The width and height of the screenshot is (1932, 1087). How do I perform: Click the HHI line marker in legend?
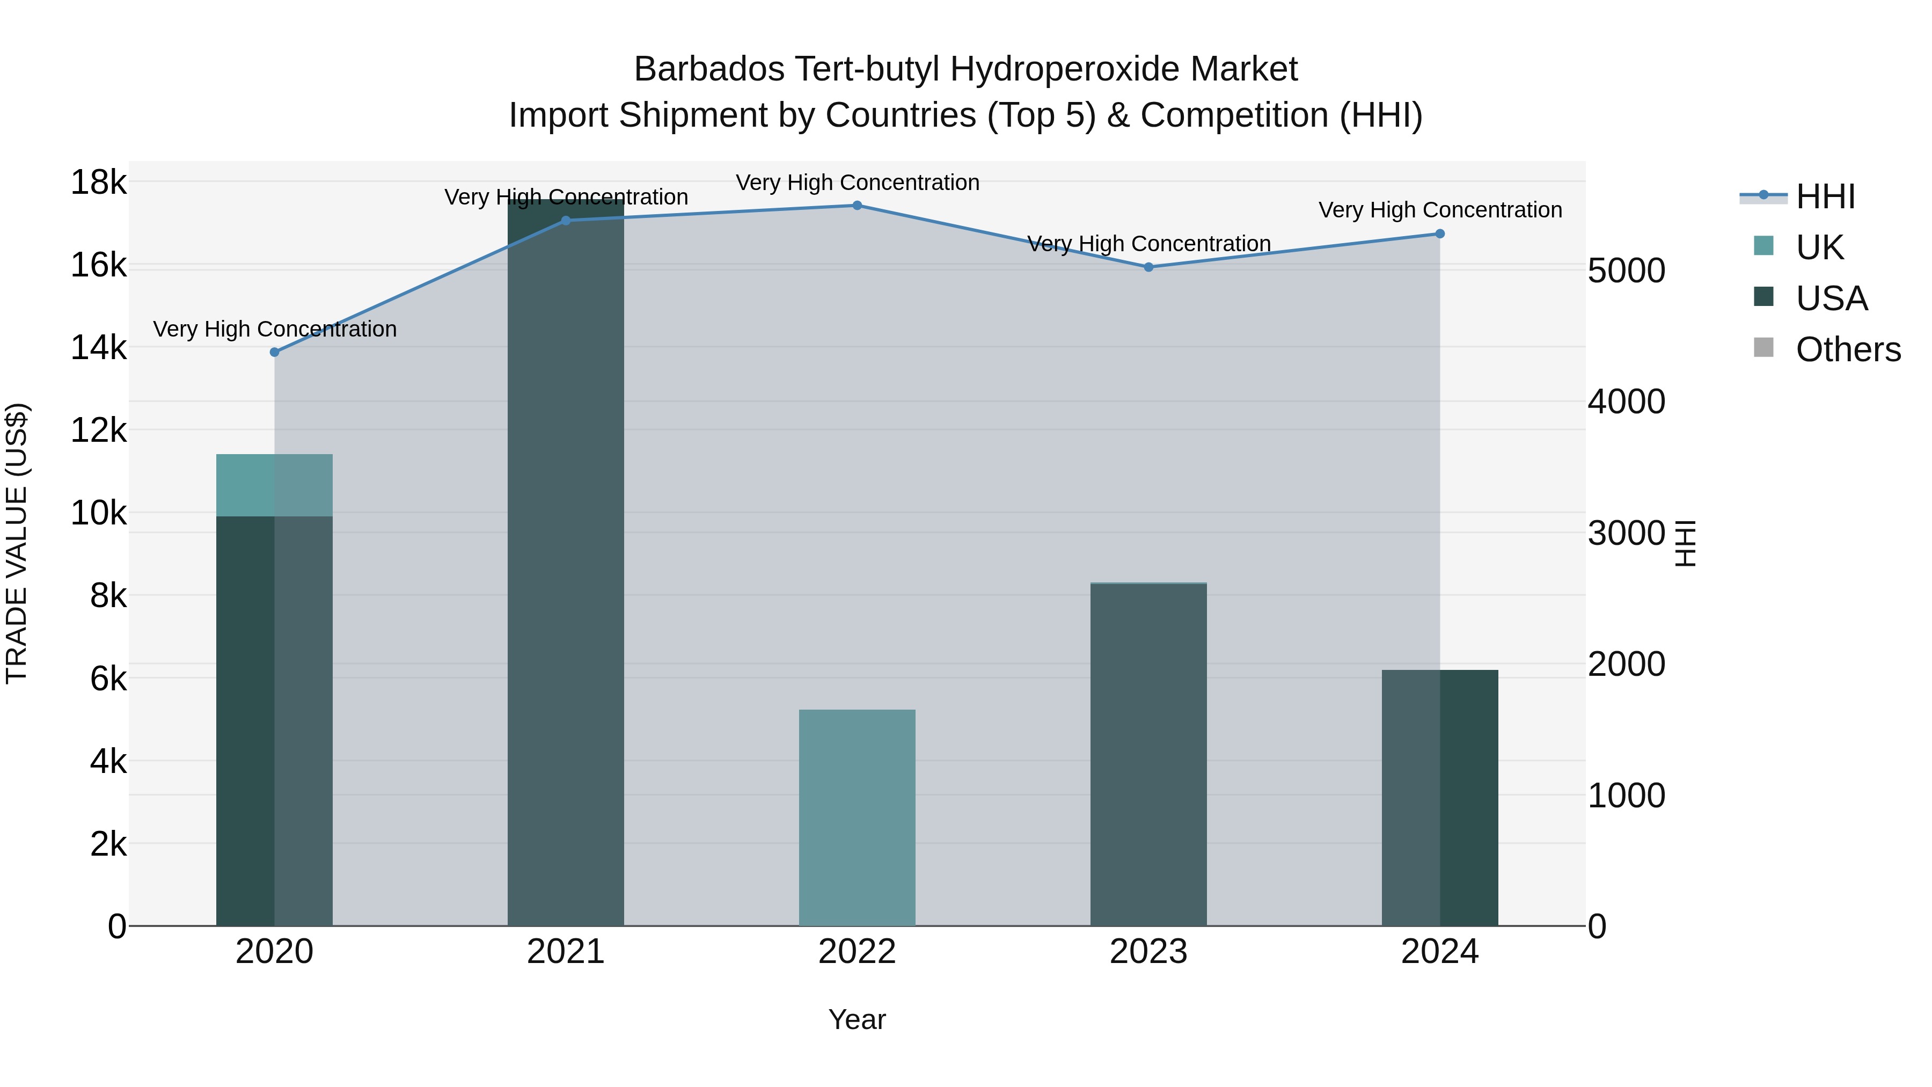tap(1764, 196)
